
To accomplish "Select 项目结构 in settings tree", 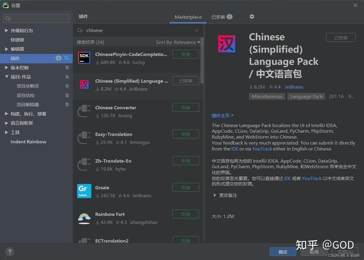I will (x=25, y=95).
